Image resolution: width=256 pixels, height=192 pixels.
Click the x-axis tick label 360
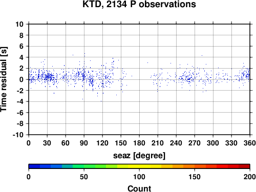[x=250, y=143]
